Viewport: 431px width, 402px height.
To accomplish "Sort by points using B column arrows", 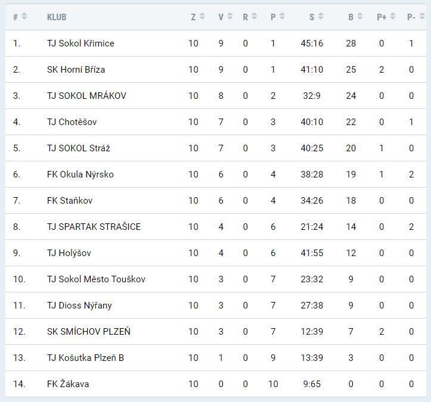I will click(x=359, y=17).
